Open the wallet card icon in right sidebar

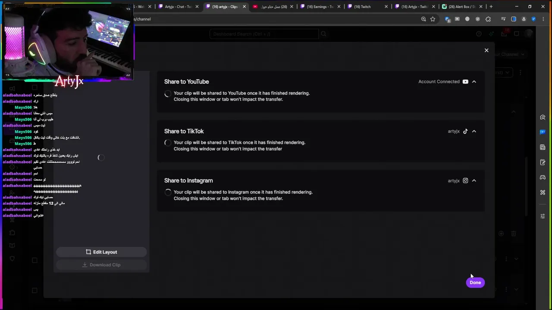pos(543,147)
